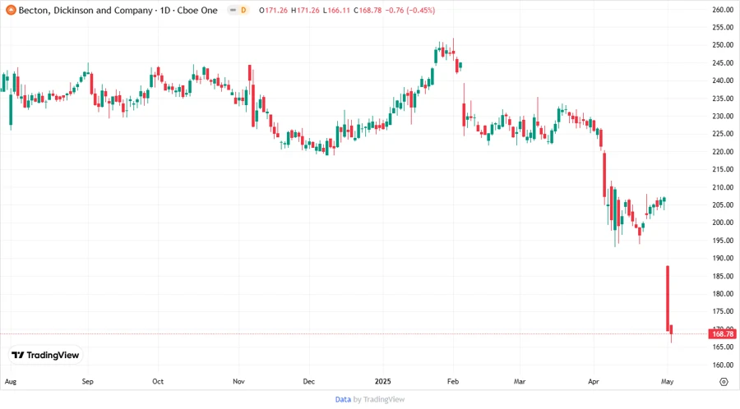The width and height of the screenshot is (740, 409).
Task: Click the Feb label on the time axis
Action: (453, 381)
